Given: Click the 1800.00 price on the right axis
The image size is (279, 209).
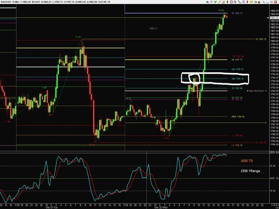Looking at the screenshot, I should pos(275,41).
